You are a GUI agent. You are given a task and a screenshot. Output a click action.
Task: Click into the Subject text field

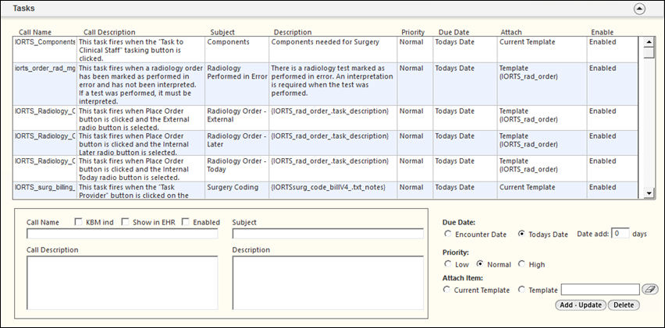328,234
